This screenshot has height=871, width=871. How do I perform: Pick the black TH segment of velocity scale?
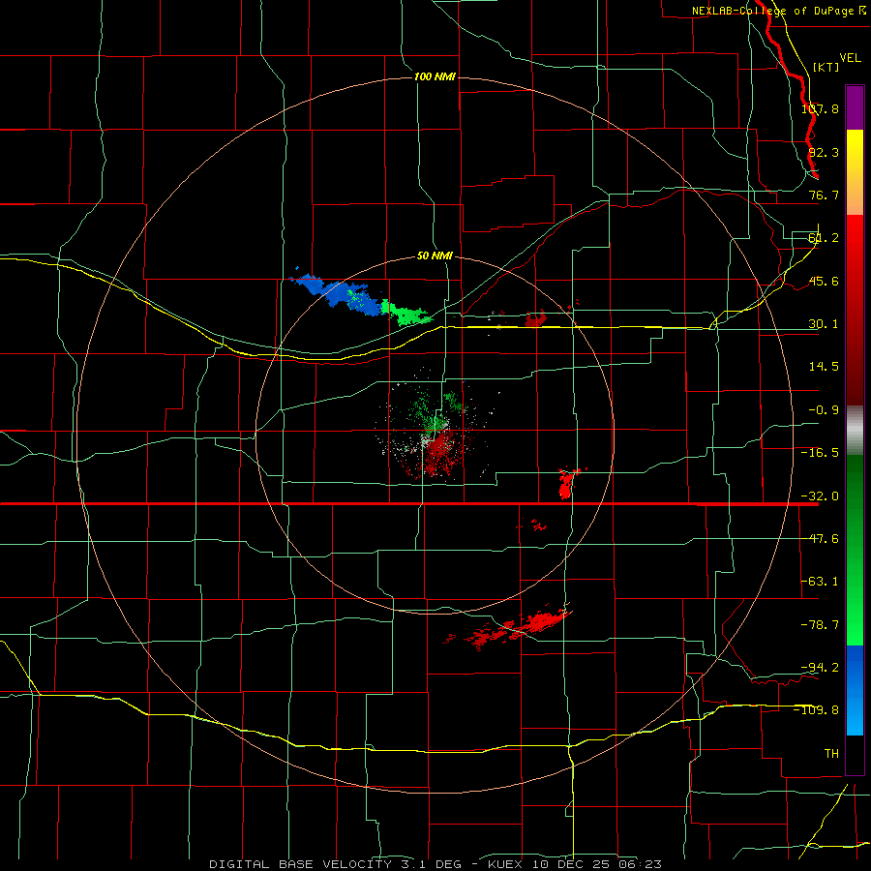(x=855, y=754)
